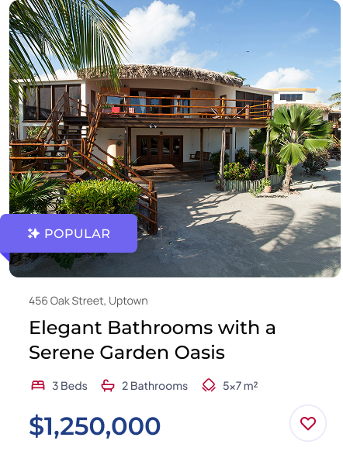Open the Elegant Bathrooms listing title
343x458 pixels.
pos(152,339)
